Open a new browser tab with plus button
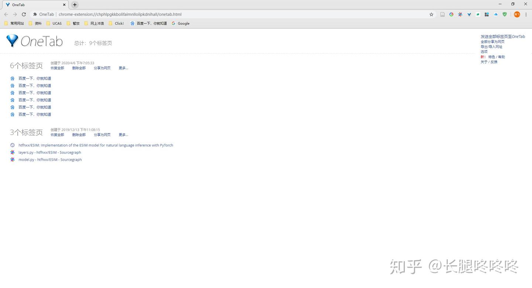This screenshot has height=288, width=532. (75, 5)
